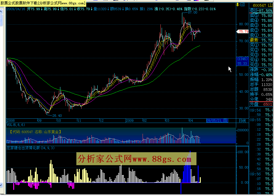Click the 委比 -87.56% row
Viewport: 275px width, 196px height.
261,11
